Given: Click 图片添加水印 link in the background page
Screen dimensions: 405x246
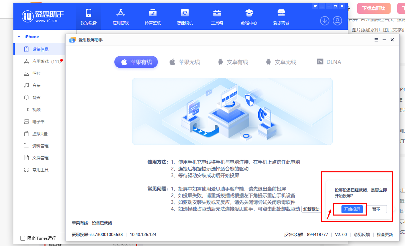Looking at the screenshot, I should 366,30.
